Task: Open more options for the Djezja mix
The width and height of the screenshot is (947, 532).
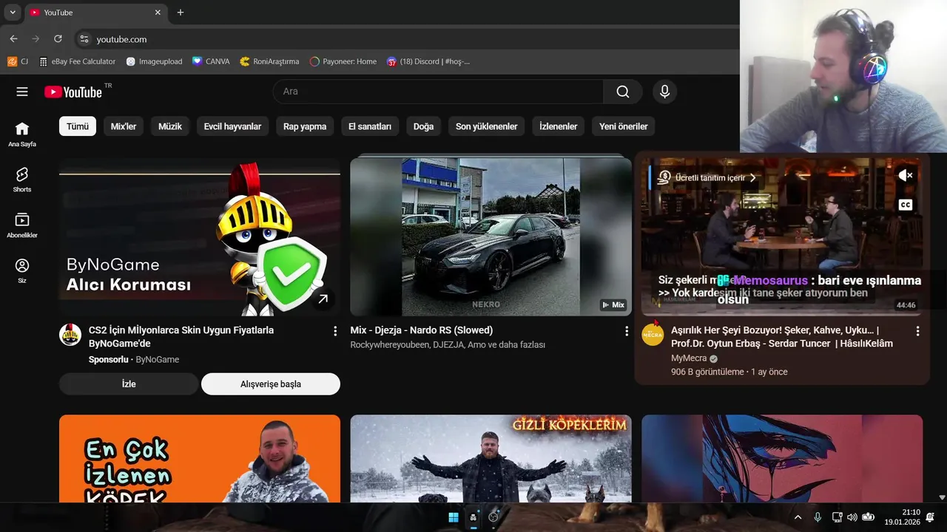Action: point(627,331)
